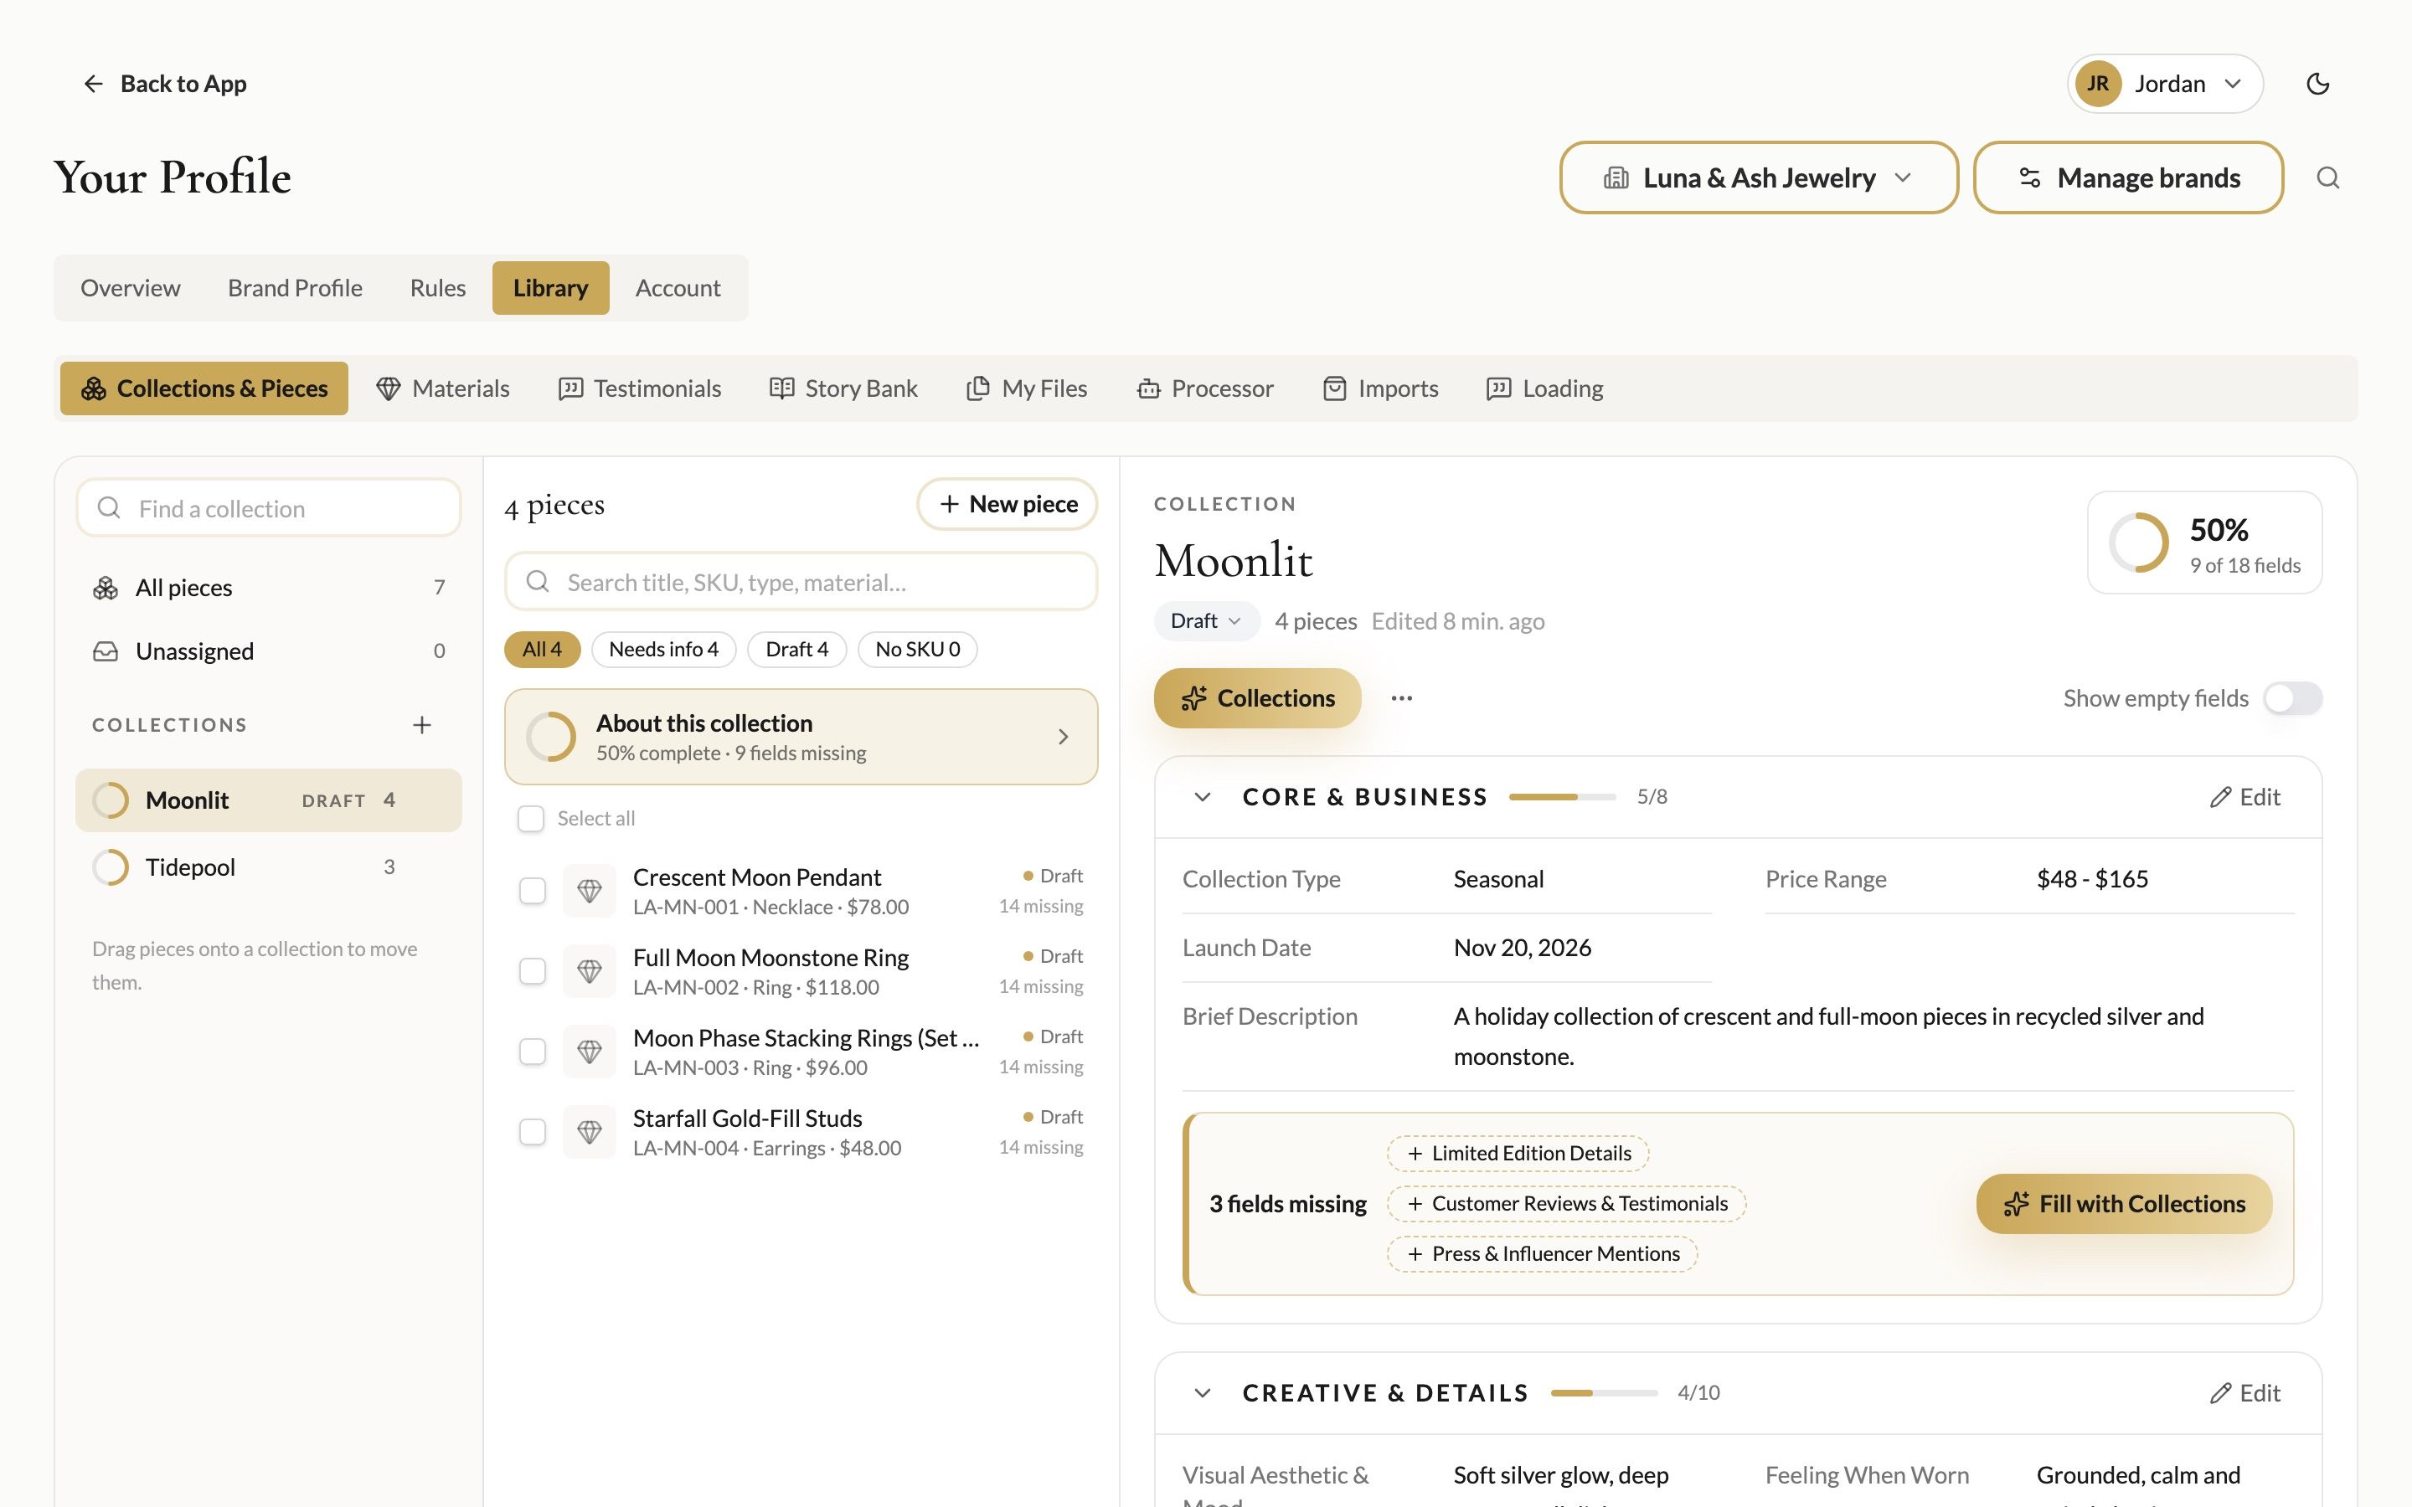2412x1507 pixels.
Task: Add Limited Edition Details field
Action: pyautogui.click(x=1518, y=1153)
